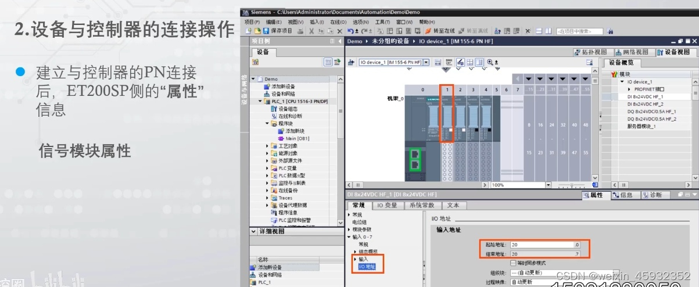Open the IO device_1 device selector dropdown
Screen dimensions: 699x287
coord(426,62)
